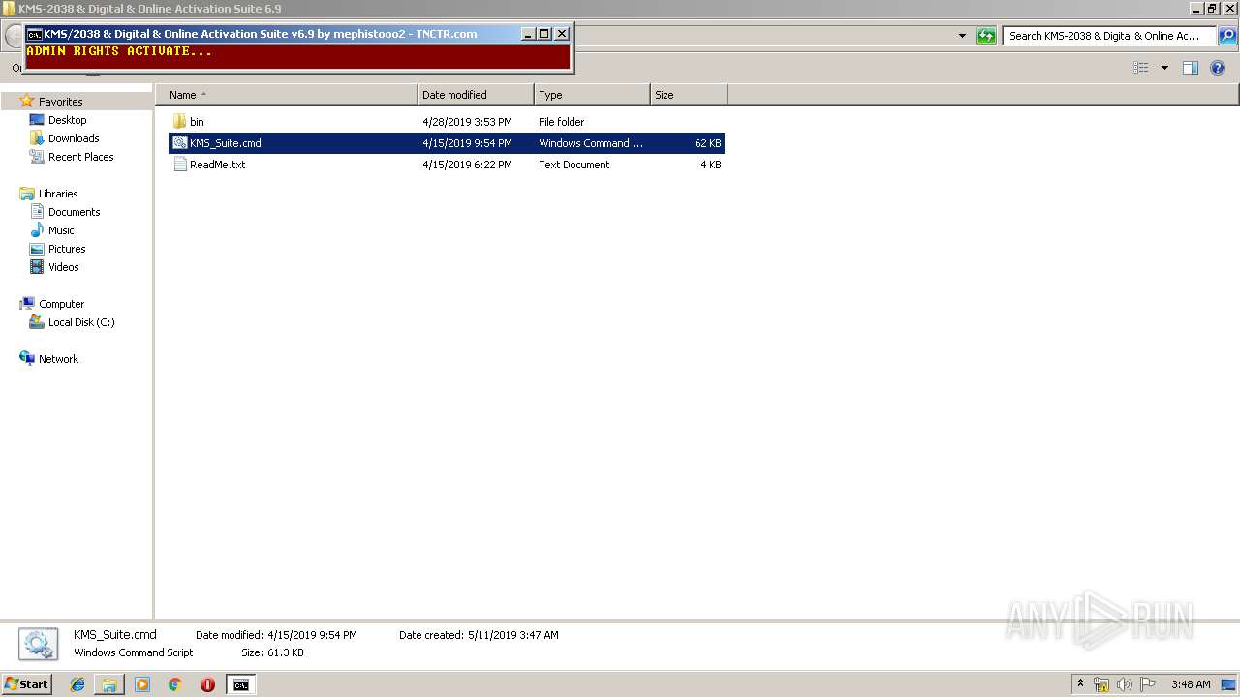Viewport: 1240px width, 697px height.
Task: Click the network status tray icon
Action: (1101, 684)
